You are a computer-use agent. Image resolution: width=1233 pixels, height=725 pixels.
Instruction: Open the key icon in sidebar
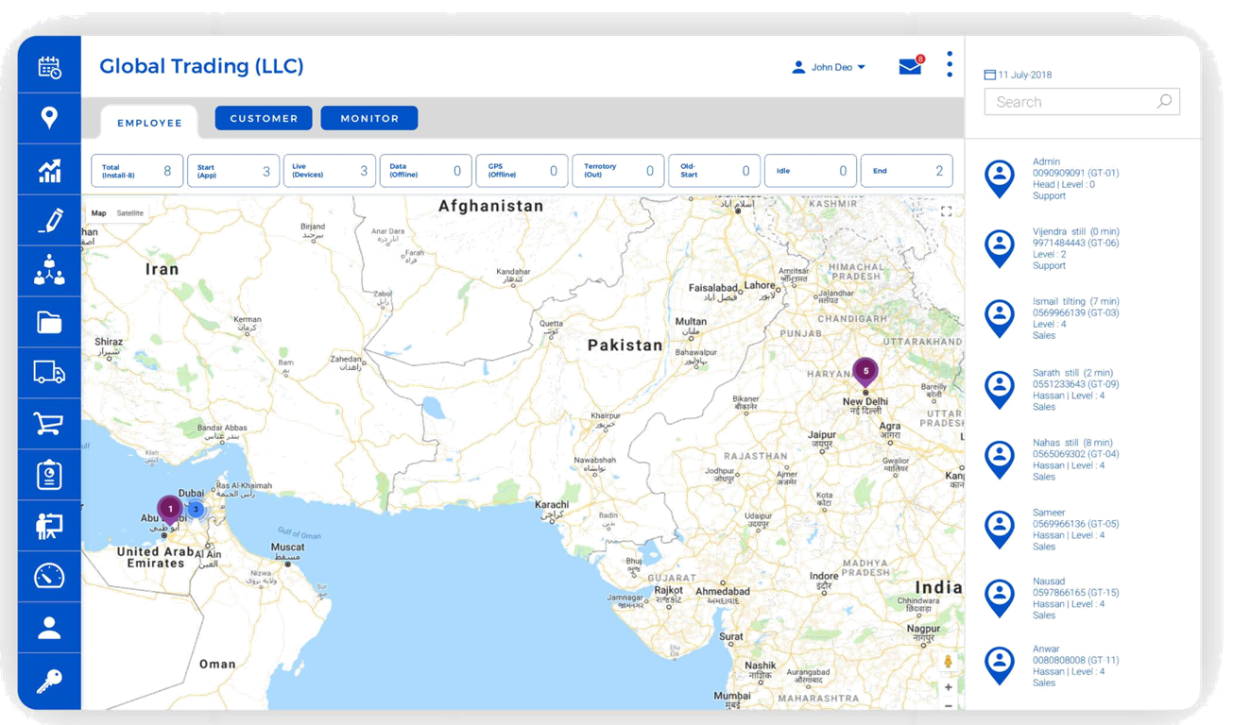pyautogui.click(x=49, y=679)
